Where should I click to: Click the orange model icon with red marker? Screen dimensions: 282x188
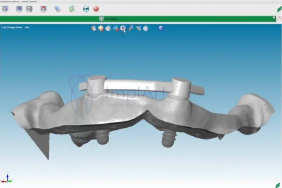point(101,28)
